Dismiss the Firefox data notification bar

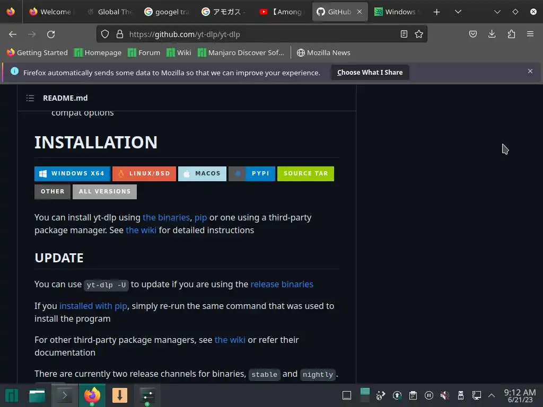click(x=530, y=71)
